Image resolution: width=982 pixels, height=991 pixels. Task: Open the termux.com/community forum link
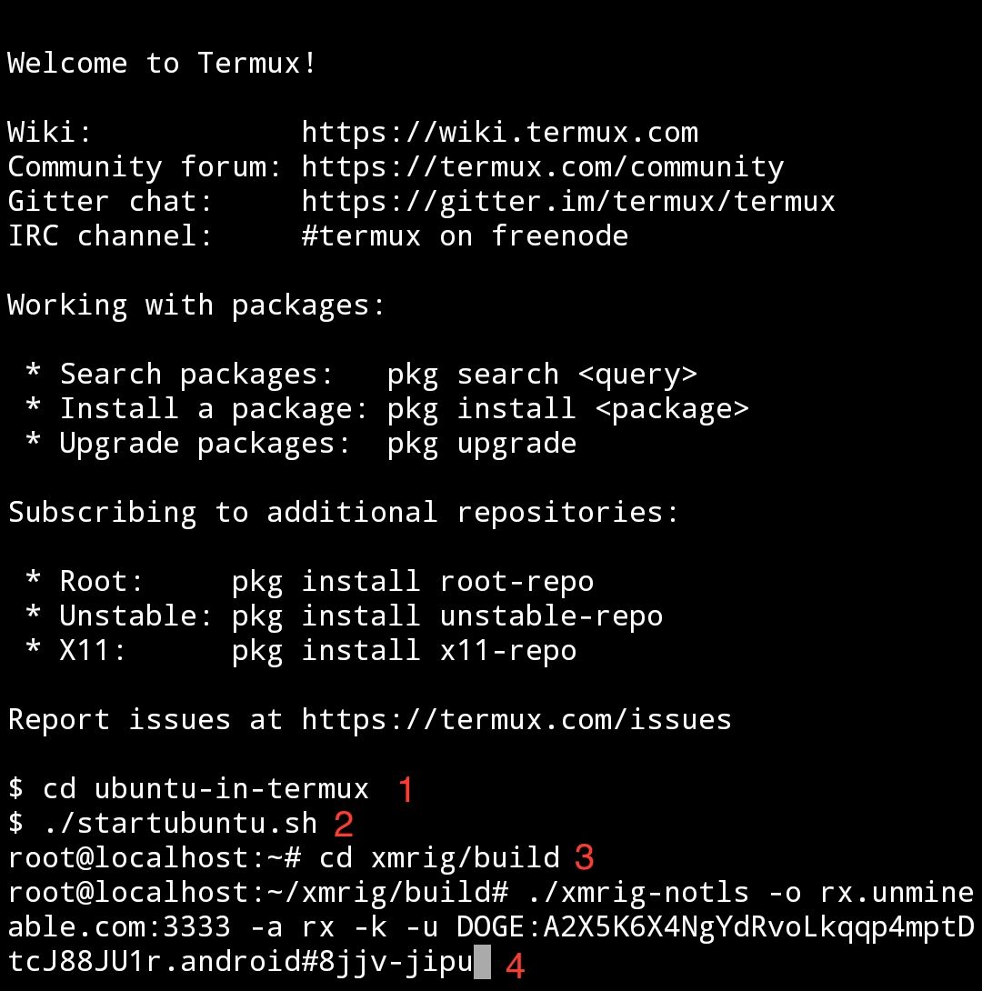(543, 167)
